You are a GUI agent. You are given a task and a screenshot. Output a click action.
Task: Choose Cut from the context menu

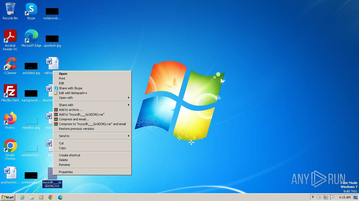(92, 143)
